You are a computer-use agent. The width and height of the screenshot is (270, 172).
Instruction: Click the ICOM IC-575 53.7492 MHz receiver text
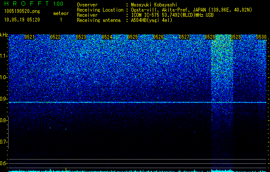[172, 15]
